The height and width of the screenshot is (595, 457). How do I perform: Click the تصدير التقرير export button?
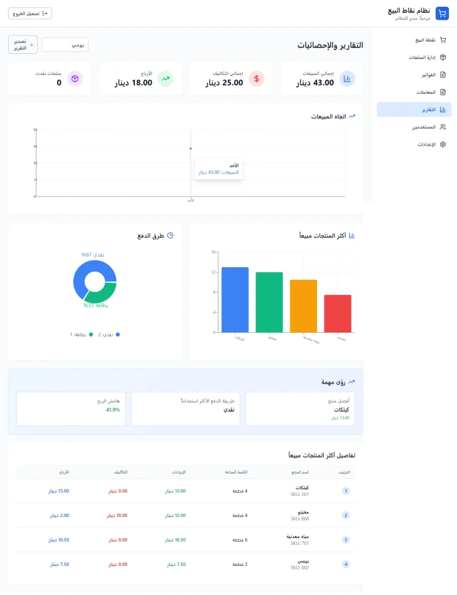(x=23, y=45)
